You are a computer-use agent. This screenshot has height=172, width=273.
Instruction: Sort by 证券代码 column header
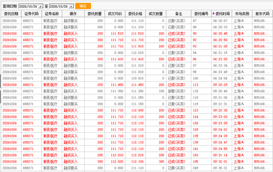pyautogui.click(x=32, y=14)
